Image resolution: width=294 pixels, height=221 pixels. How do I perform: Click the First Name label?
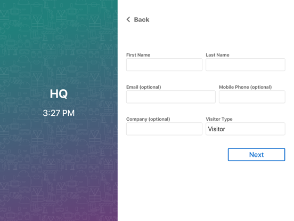[x=138, y=55]
